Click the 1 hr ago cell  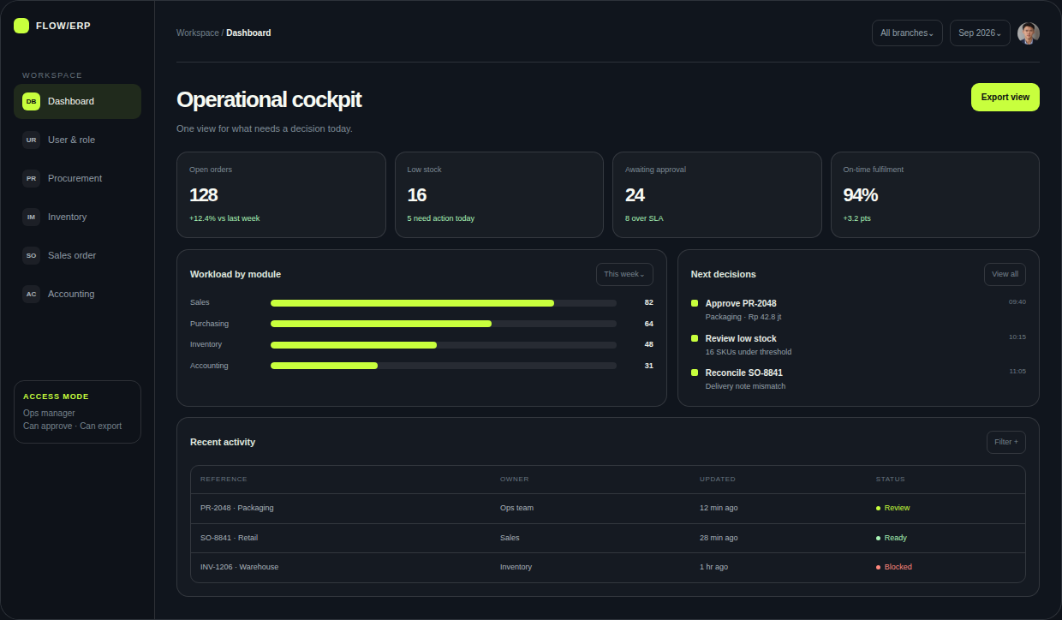pos(713,567)
